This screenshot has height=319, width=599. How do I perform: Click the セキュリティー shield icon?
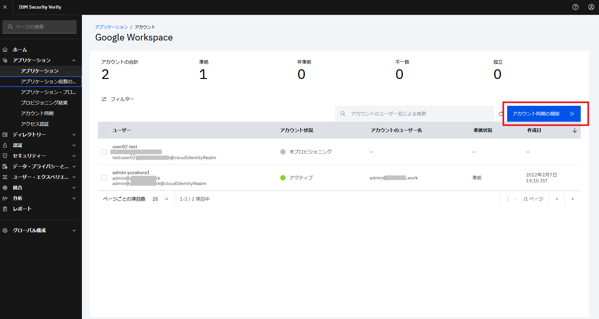coord(5,156)
